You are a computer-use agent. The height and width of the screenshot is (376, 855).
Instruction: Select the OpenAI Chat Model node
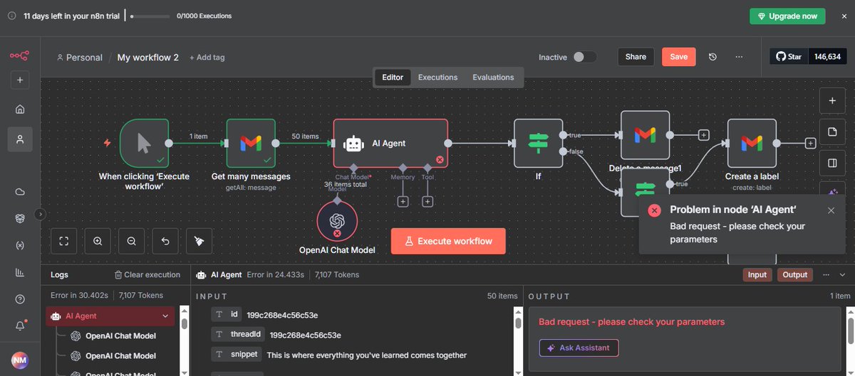[337, 221]
